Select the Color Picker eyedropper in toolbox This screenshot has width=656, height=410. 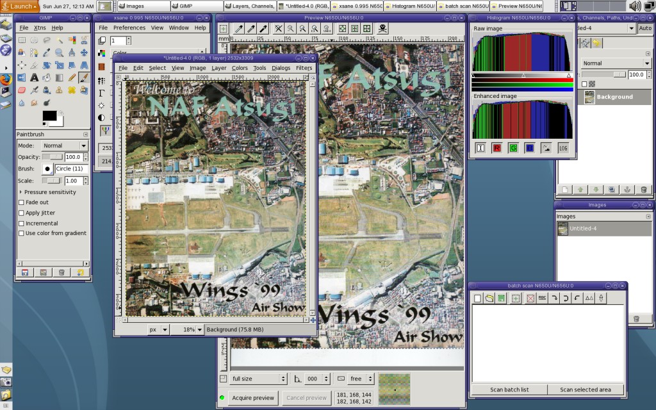click(x=46, y=53)
